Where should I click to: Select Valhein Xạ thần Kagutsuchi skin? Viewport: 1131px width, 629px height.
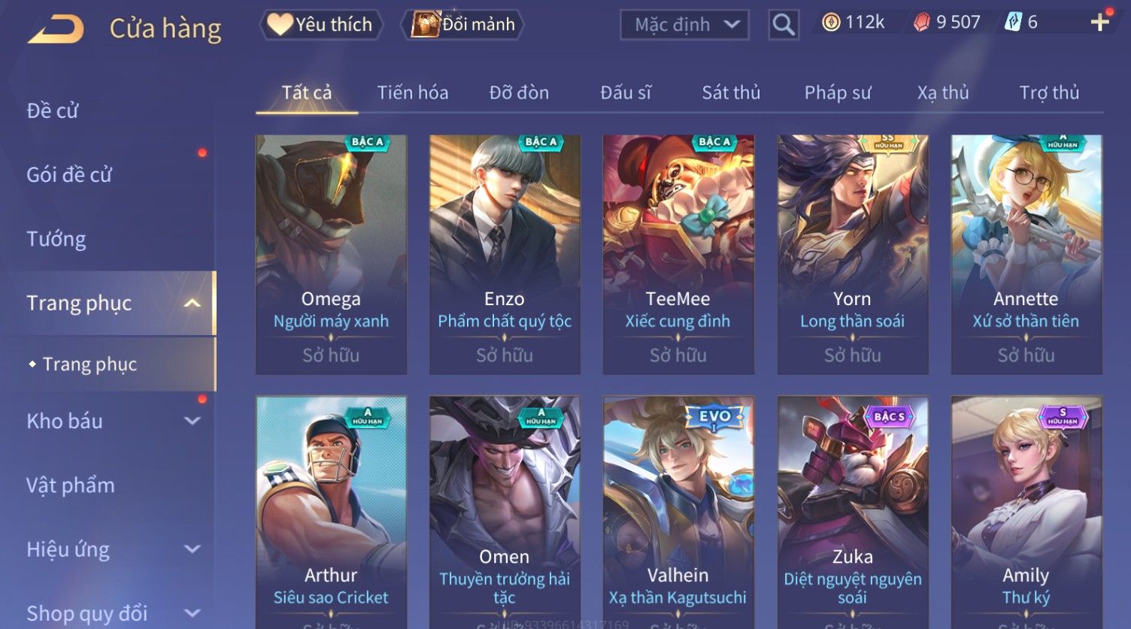tap(678, 513)
